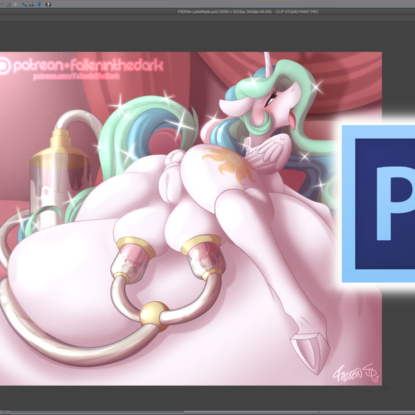Screen dimensions: 415x415
Task: Toggle Snap to Grid icon
Action: 39,4
